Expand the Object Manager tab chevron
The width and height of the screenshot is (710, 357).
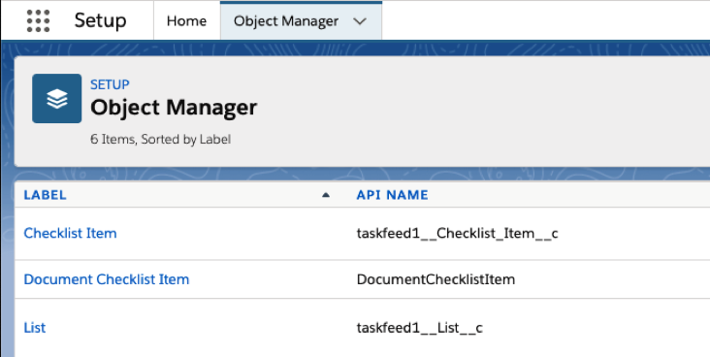tap(360, 21)
